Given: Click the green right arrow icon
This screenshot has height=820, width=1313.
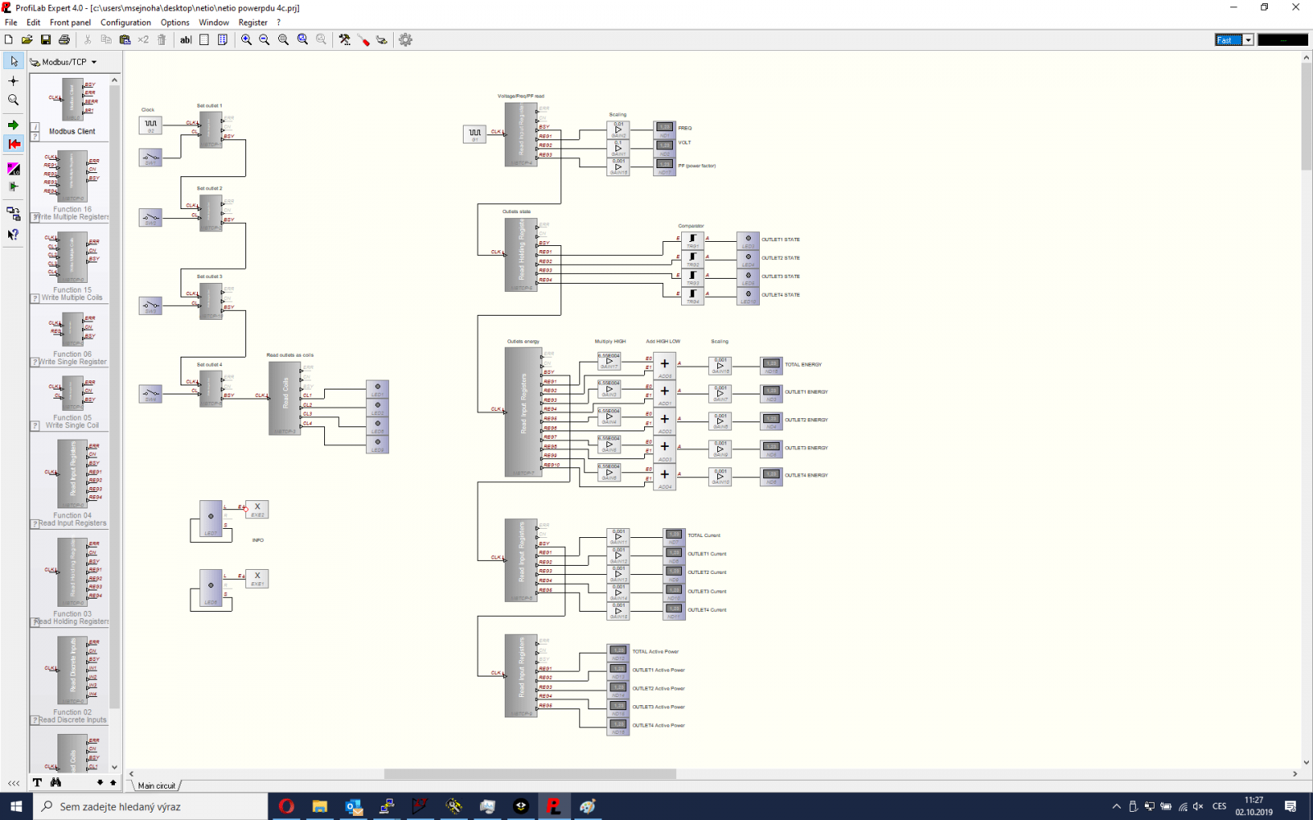Looking at the screenshot, I should (13, 125).
